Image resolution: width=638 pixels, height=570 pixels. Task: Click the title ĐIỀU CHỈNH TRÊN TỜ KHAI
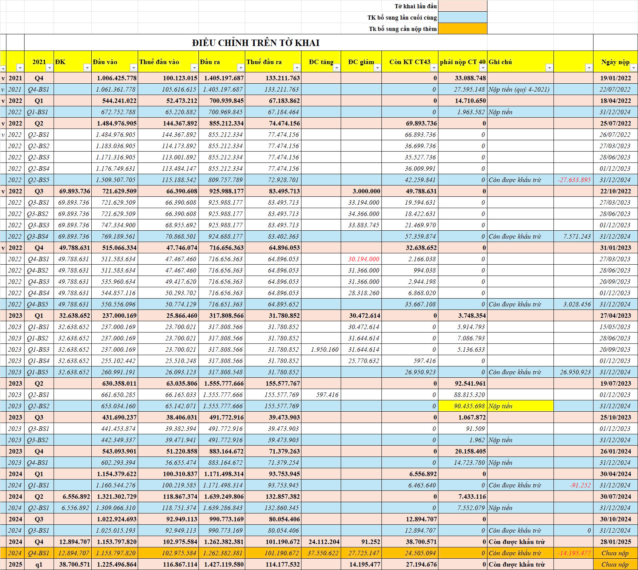tap(256, 43)
